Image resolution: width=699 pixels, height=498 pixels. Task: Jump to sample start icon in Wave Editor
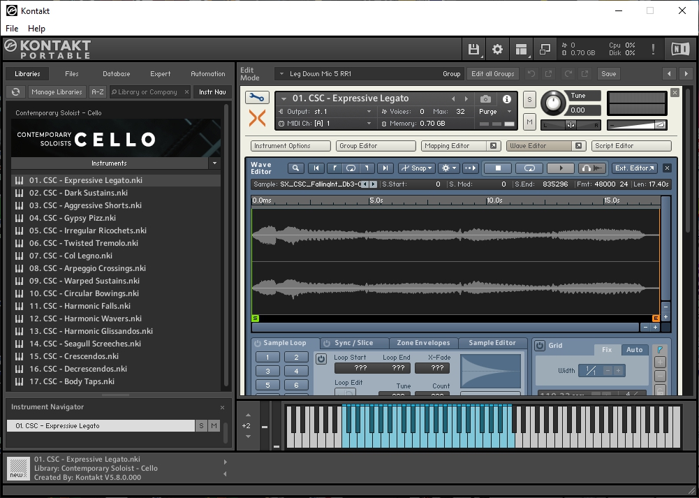316,168
